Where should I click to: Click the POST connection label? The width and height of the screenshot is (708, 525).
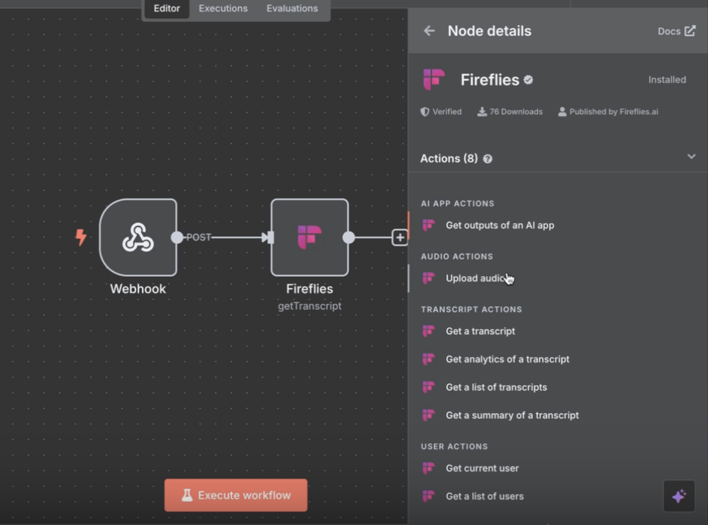pos(199,237)
